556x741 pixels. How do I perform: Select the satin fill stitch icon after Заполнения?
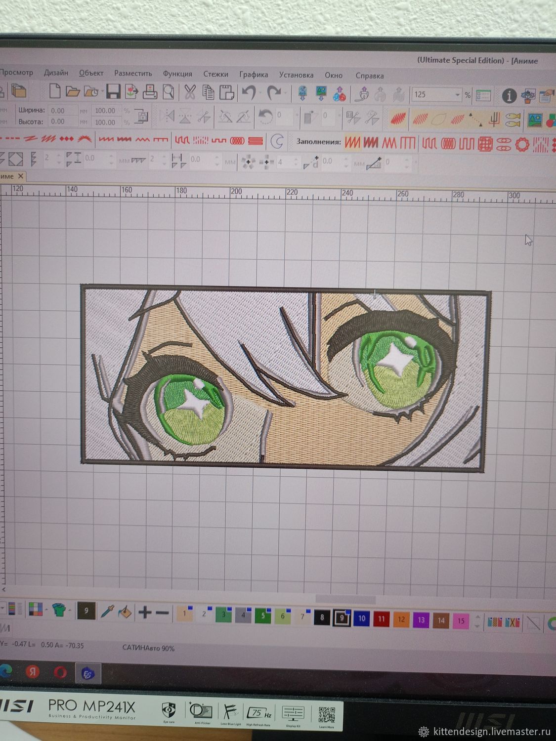(x=352, y=143)
